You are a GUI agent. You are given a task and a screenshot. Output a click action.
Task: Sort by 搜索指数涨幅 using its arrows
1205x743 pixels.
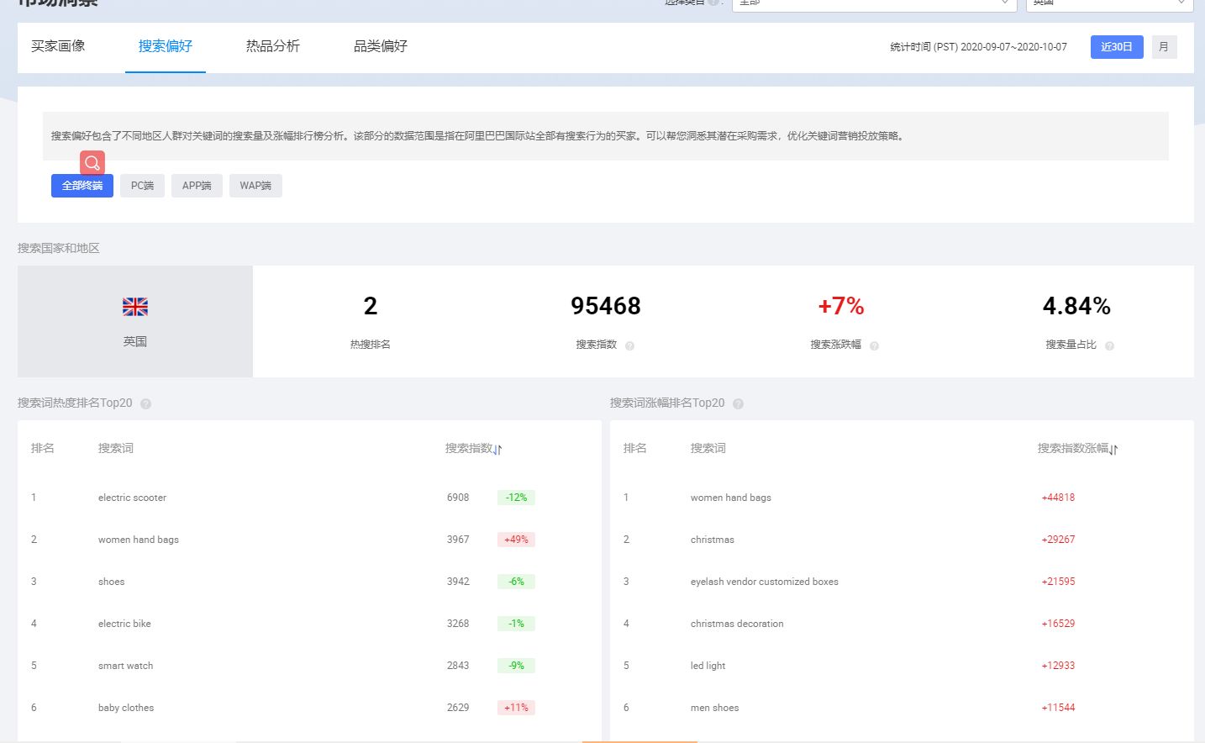point(1113,449)
